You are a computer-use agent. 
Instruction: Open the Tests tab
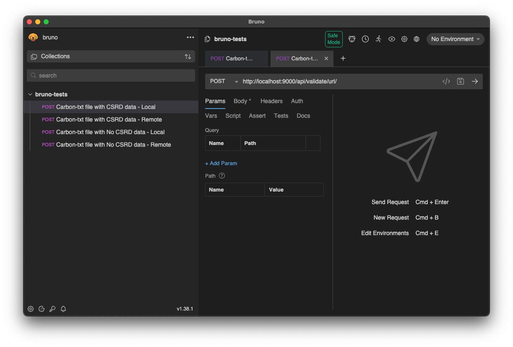281,116
